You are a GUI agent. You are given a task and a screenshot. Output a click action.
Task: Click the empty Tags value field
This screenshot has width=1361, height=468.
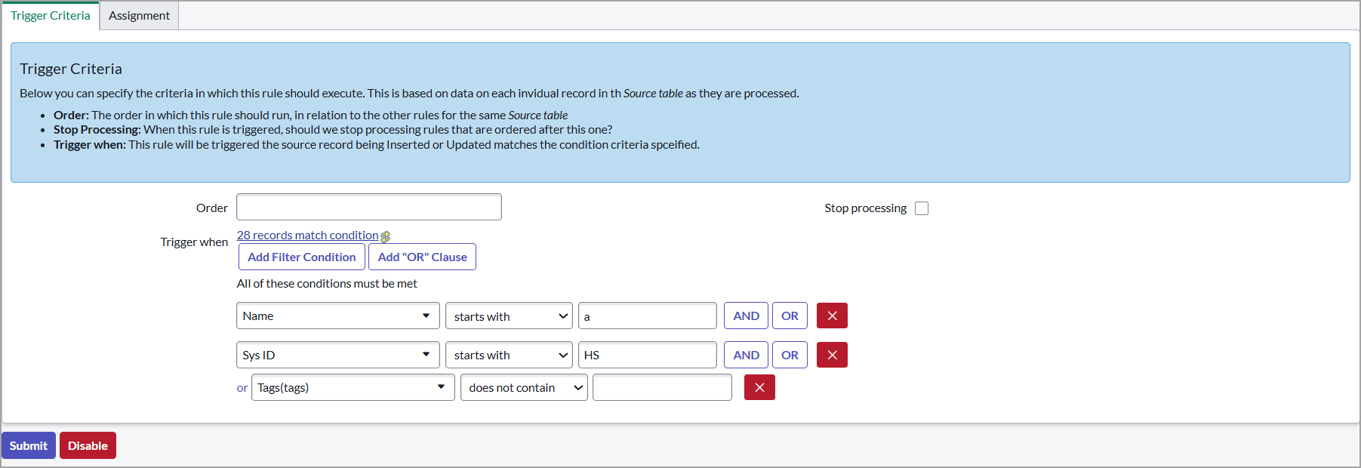click(x=662, y=387)
